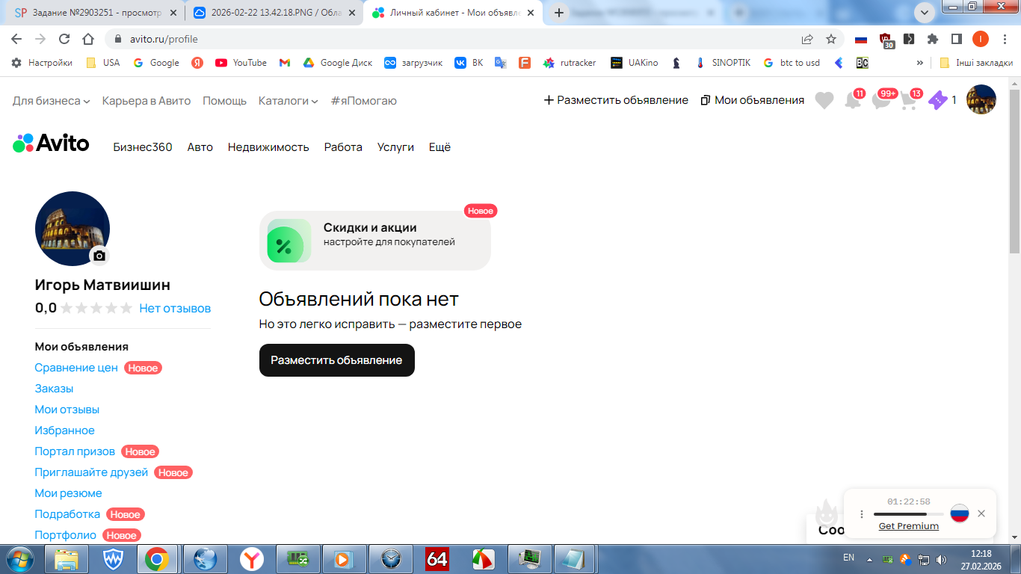Bookmark this page with star icon
Image resolution: width=1021 pixels, height=574 pixels.
coord(831,39)
